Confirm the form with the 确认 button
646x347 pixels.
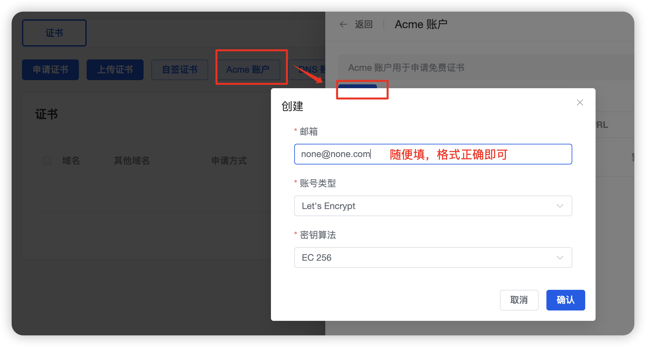click(565, 300)
